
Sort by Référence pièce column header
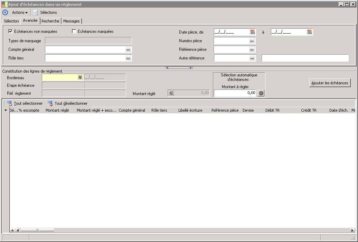(x=225, y=110)
